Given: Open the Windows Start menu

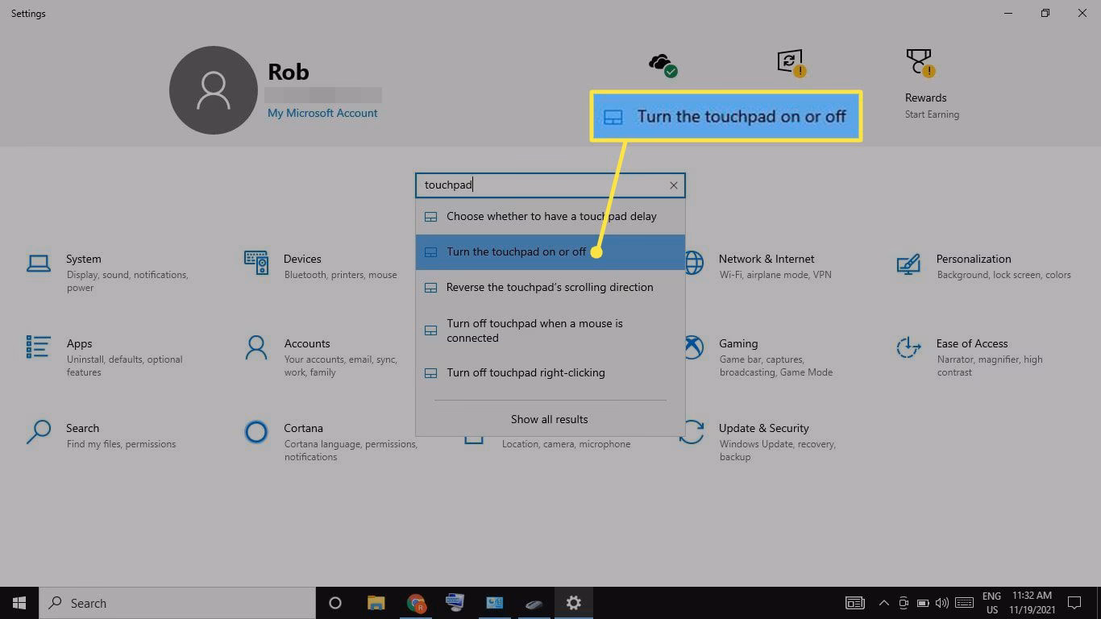Looking at the screenshot, I should tap(19, 603).
